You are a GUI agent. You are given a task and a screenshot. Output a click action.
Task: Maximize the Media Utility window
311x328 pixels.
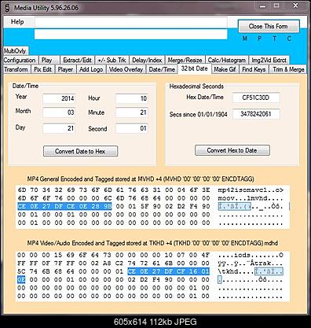(276, 6)
